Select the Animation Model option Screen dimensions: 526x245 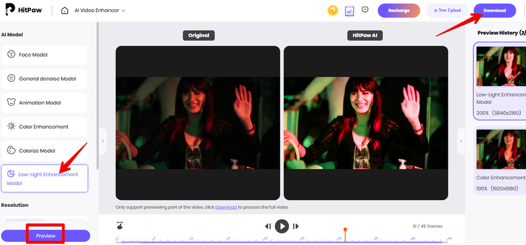pos(45,103)
